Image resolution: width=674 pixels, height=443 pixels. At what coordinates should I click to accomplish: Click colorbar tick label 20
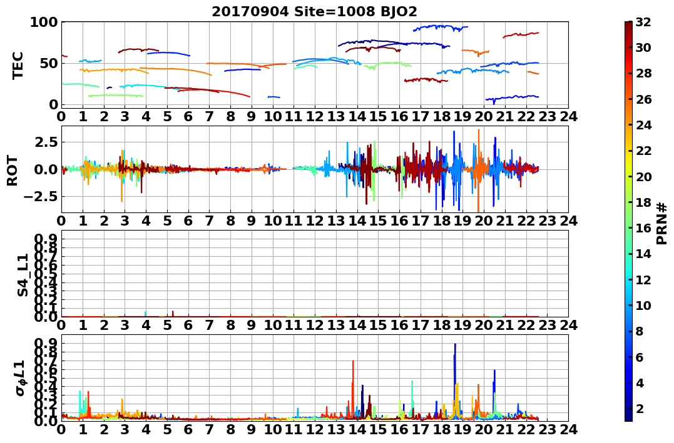tap(643, 176)
